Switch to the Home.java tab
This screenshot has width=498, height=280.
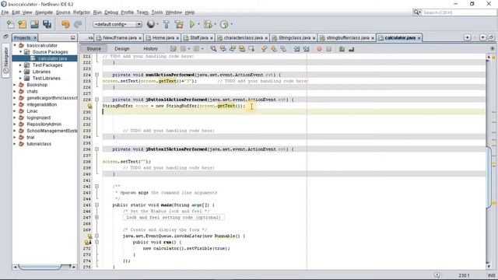coord(163,38)
